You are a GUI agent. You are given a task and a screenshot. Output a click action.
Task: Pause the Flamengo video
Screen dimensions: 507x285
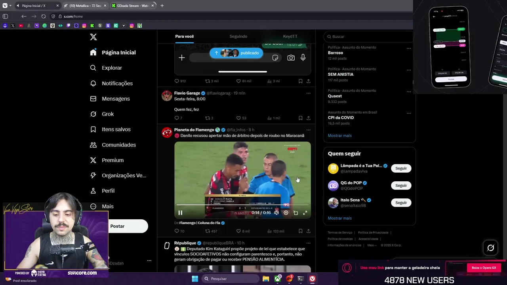180,213
